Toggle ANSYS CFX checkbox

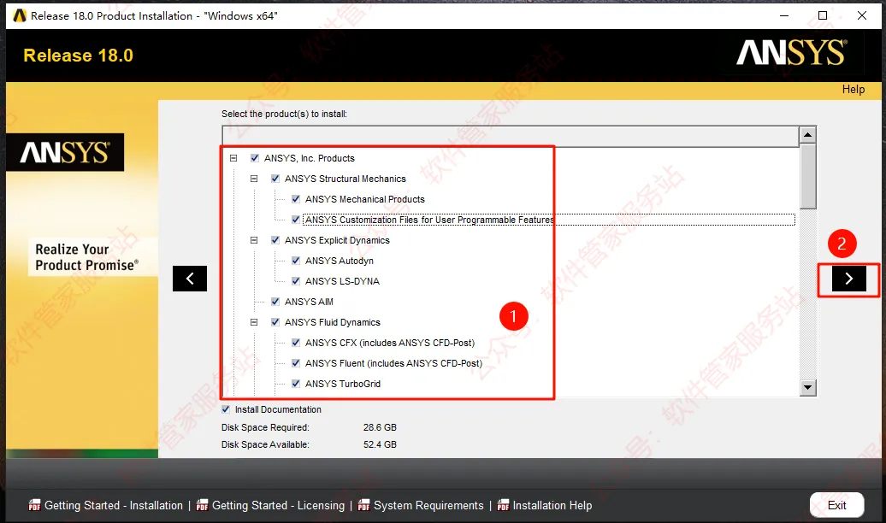coord(296,343)
